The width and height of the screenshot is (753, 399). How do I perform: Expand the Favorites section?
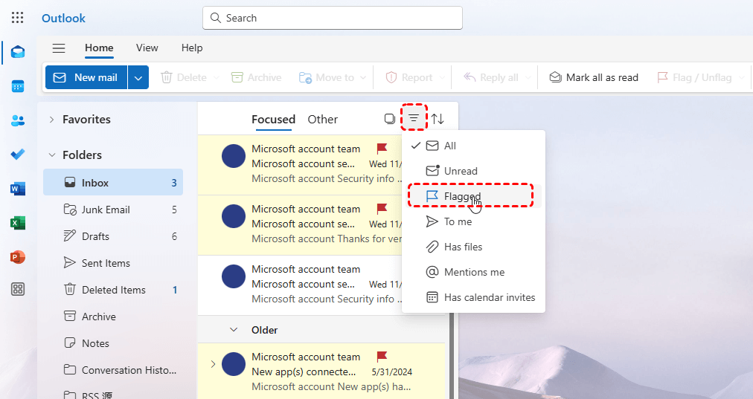point(51,120)
